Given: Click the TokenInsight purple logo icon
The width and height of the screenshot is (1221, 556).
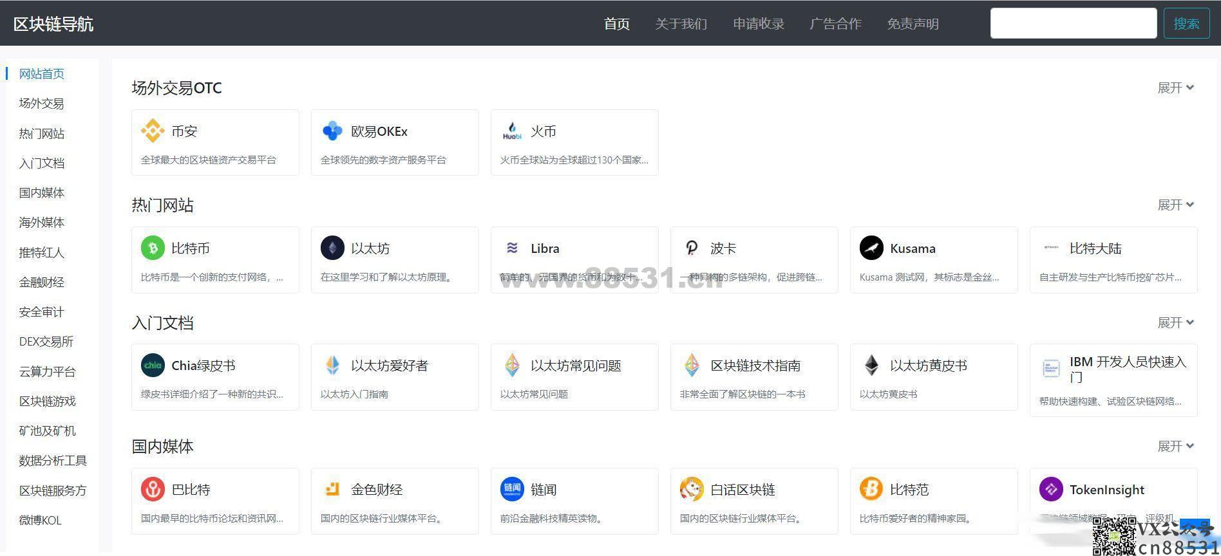Looking at the screenshot, I should pos(1051,490).
